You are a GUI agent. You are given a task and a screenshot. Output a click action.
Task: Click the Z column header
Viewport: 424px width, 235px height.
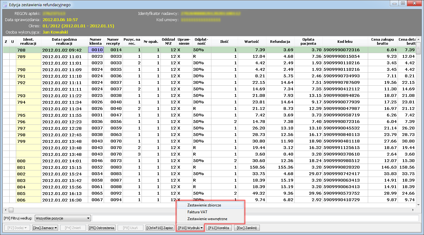click(6, 41)
